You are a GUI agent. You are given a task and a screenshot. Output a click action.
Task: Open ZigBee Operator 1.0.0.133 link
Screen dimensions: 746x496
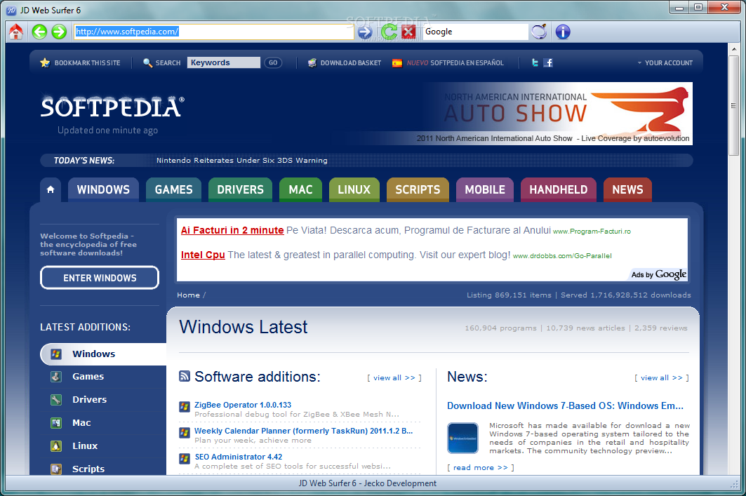click(243, 405)
